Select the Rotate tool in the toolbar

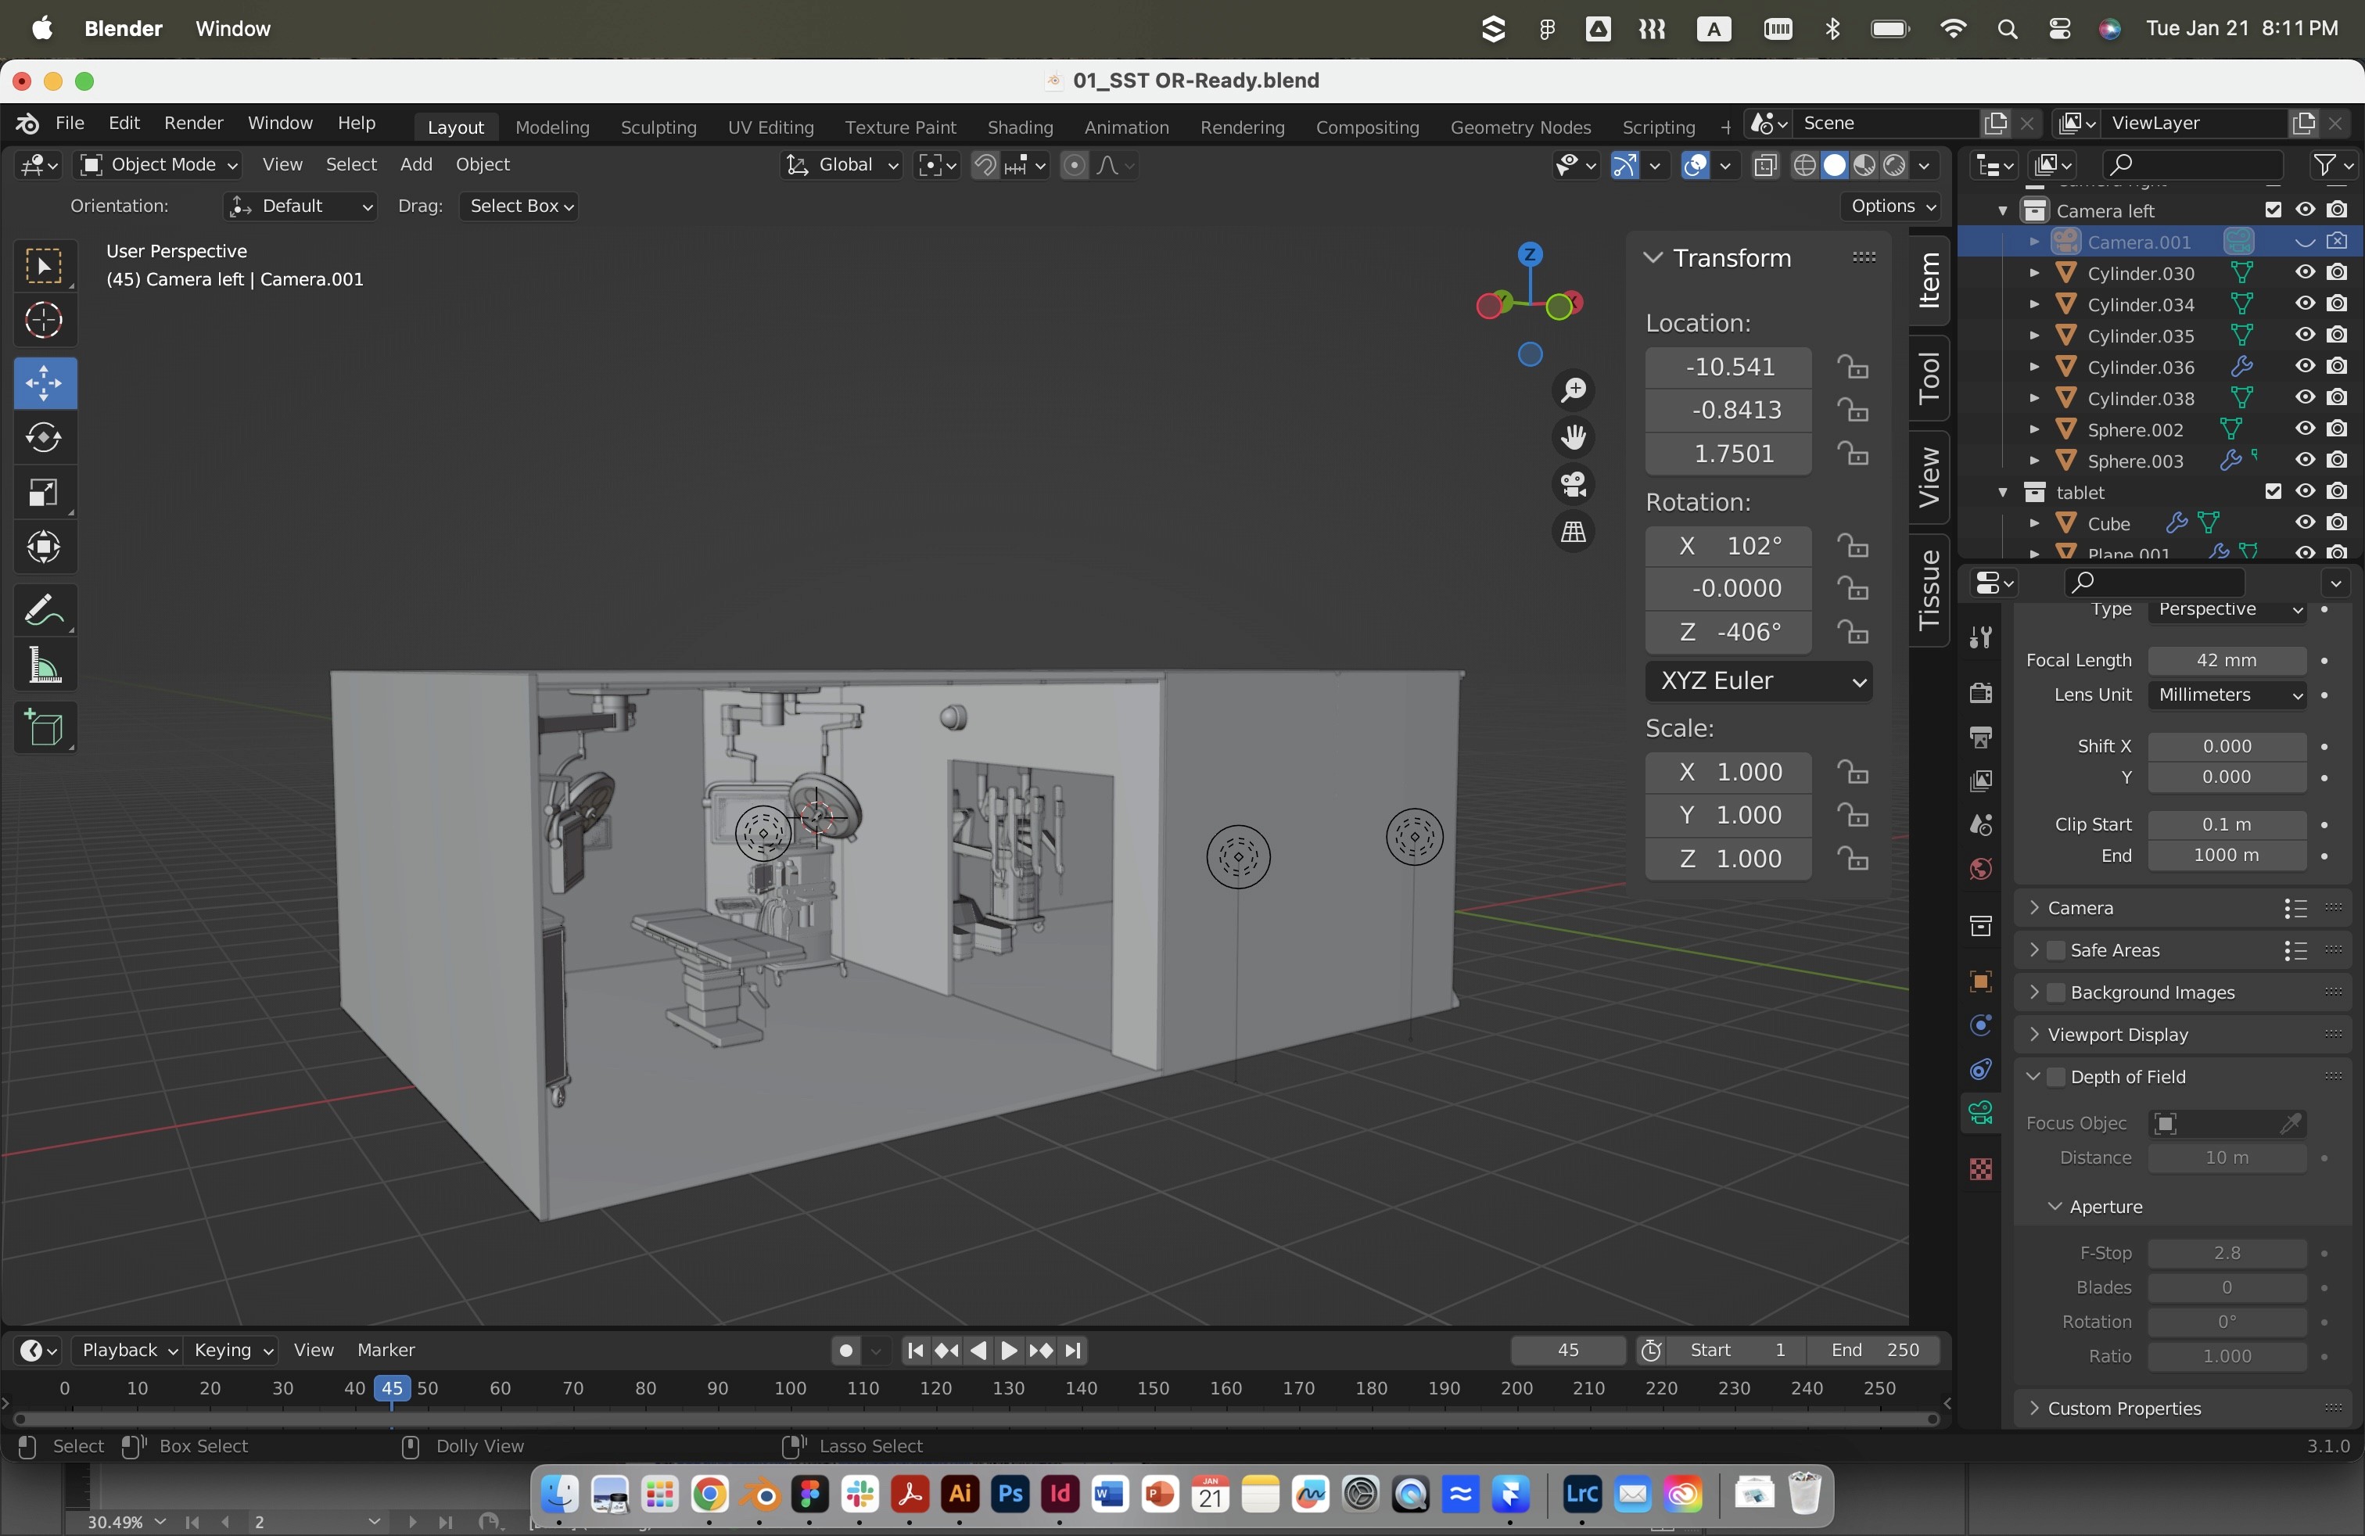44,438
